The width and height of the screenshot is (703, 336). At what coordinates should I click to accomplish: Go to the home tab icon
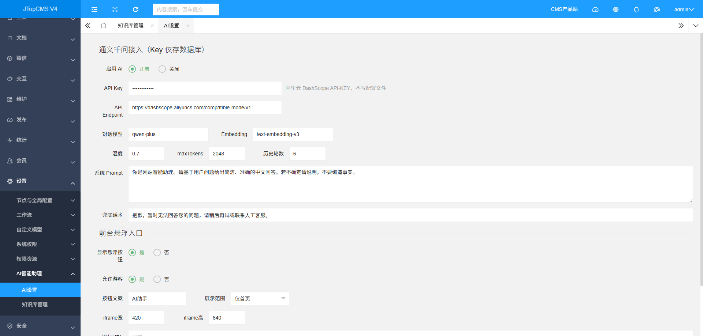pos(104,26)
